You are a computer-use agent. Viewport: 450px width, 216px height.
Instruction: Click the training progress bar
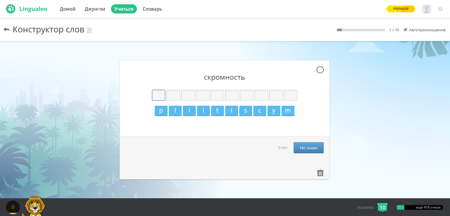pyautogui.click(x=361, y=30)
